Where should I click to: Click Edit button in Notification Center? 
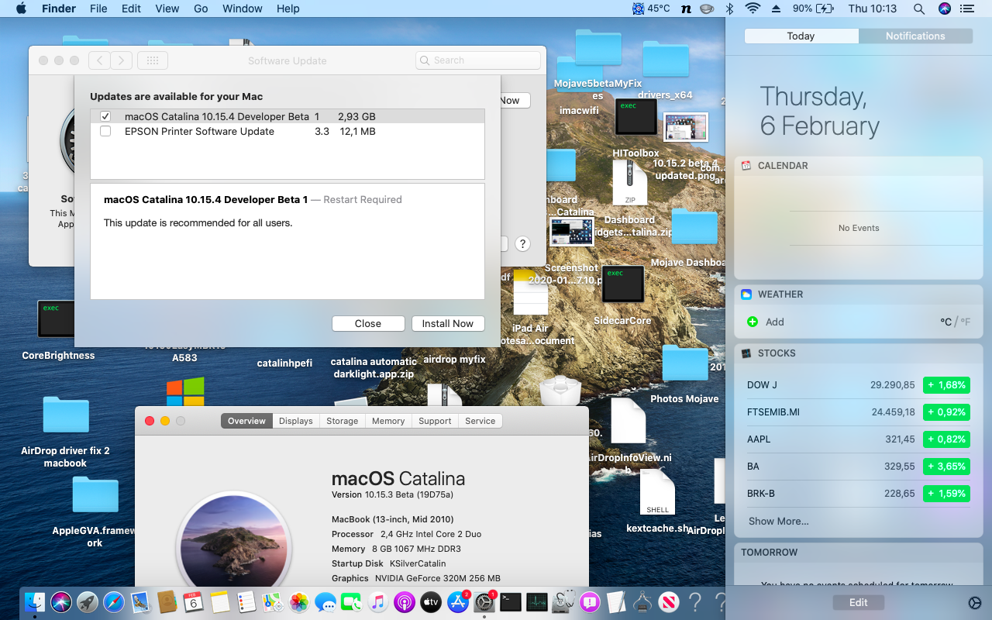[x=858, y=603]
